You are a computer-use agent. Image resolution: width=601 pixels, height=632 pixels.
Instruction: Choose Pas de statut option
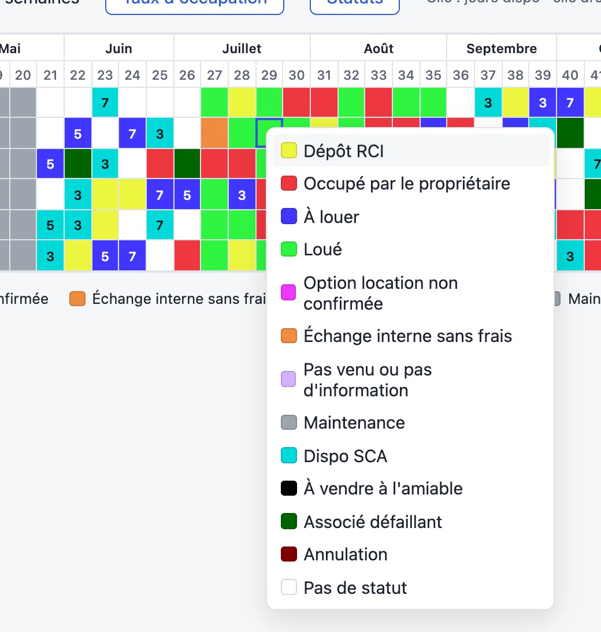411,588
